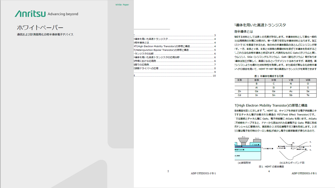Select the Te cell in the element table

(x=308, y=95)
